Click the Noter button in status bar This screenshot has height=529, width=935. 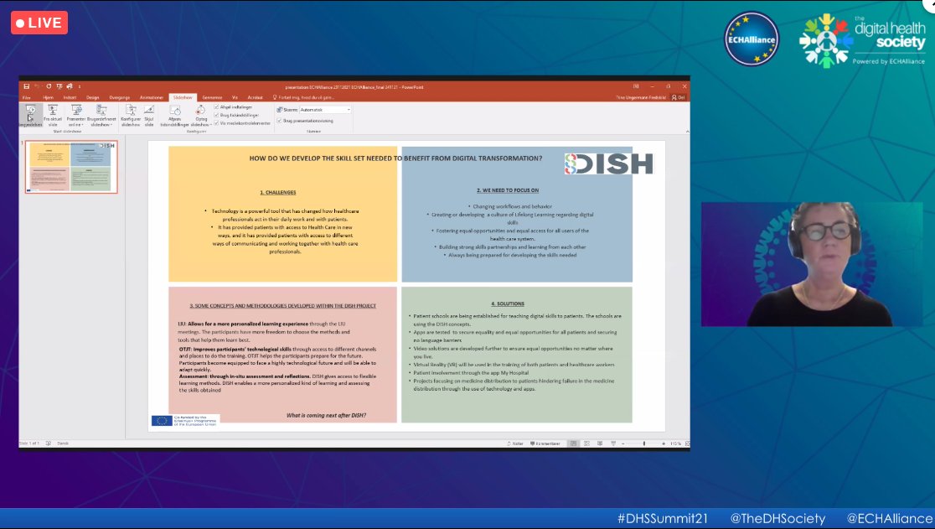coord(515,443)
